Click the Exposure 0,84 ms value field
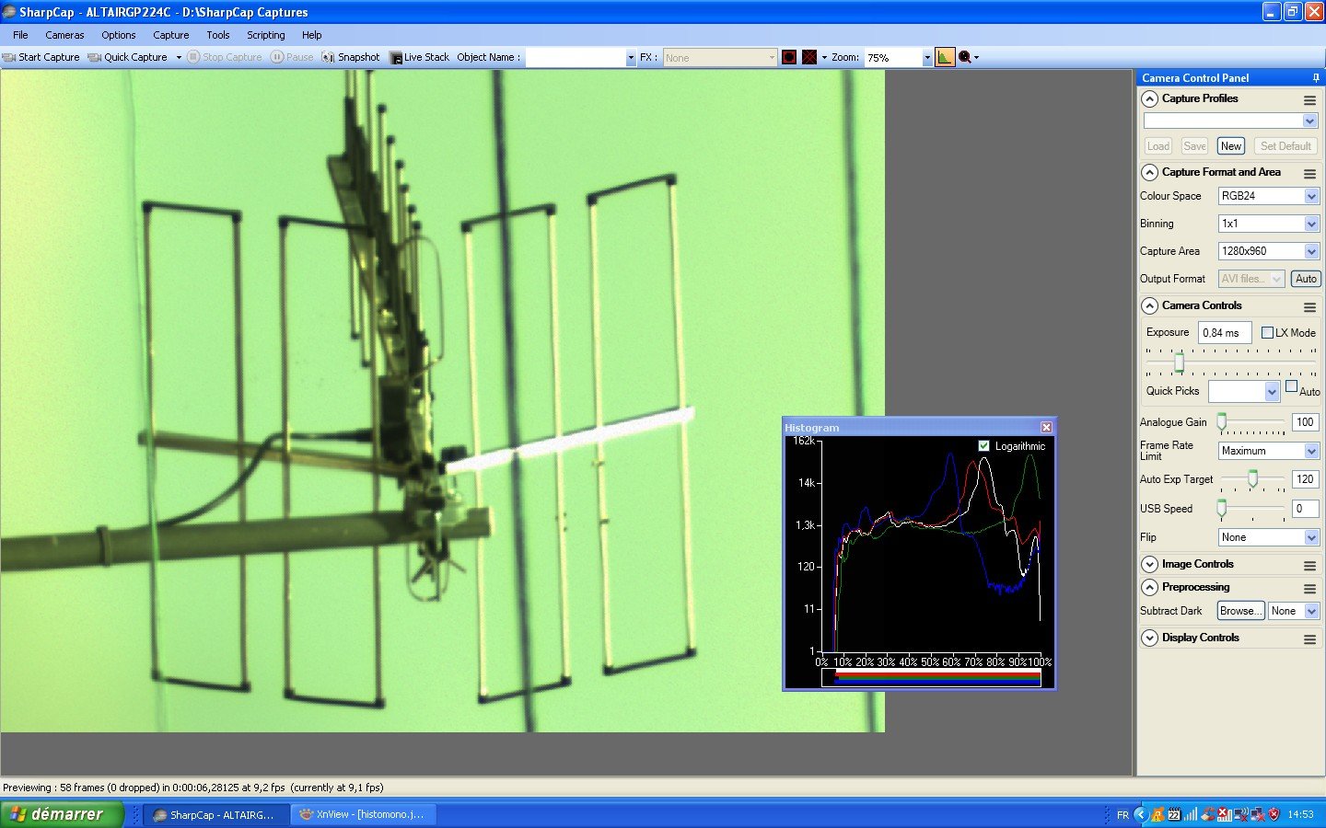Screen dimensions: 1326x828 1225,332
